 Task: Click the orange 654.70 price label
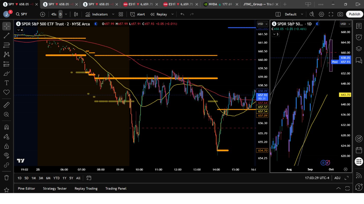(263, 151)
